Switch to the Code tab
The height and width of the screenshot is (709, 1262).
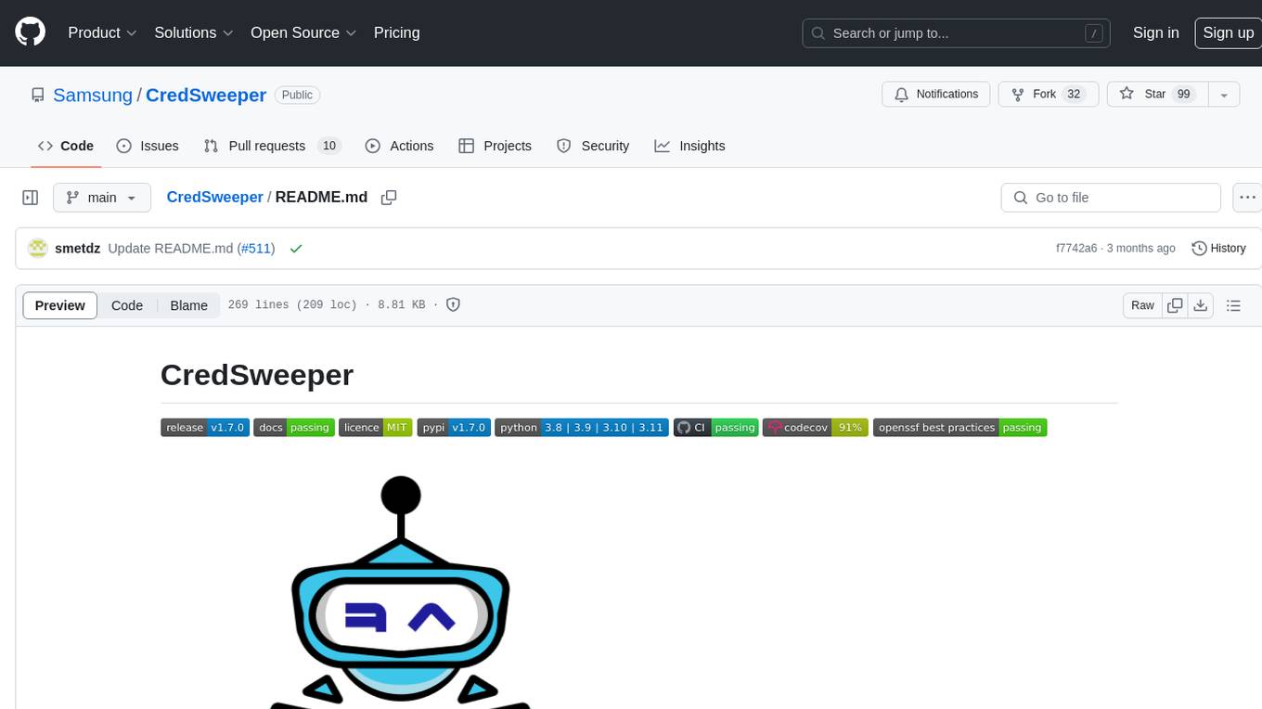click(x=66, y=146)
